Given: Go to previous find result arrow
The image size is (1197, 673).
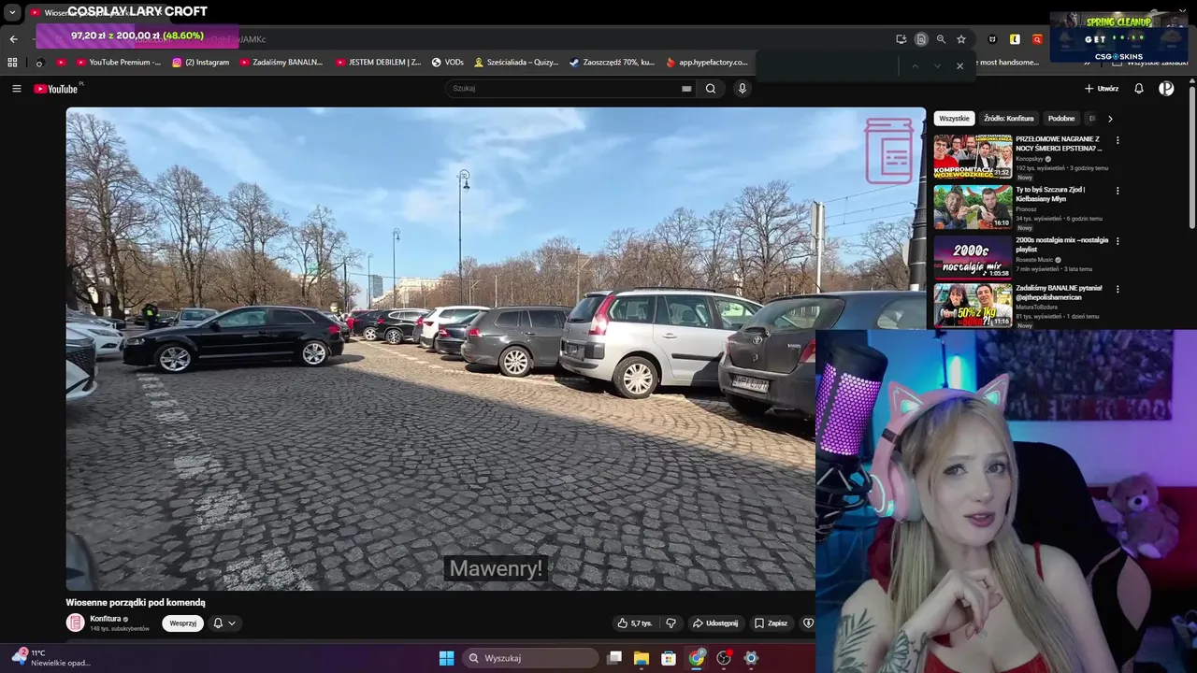Looking at the screenshot, I should click(915, 65).
